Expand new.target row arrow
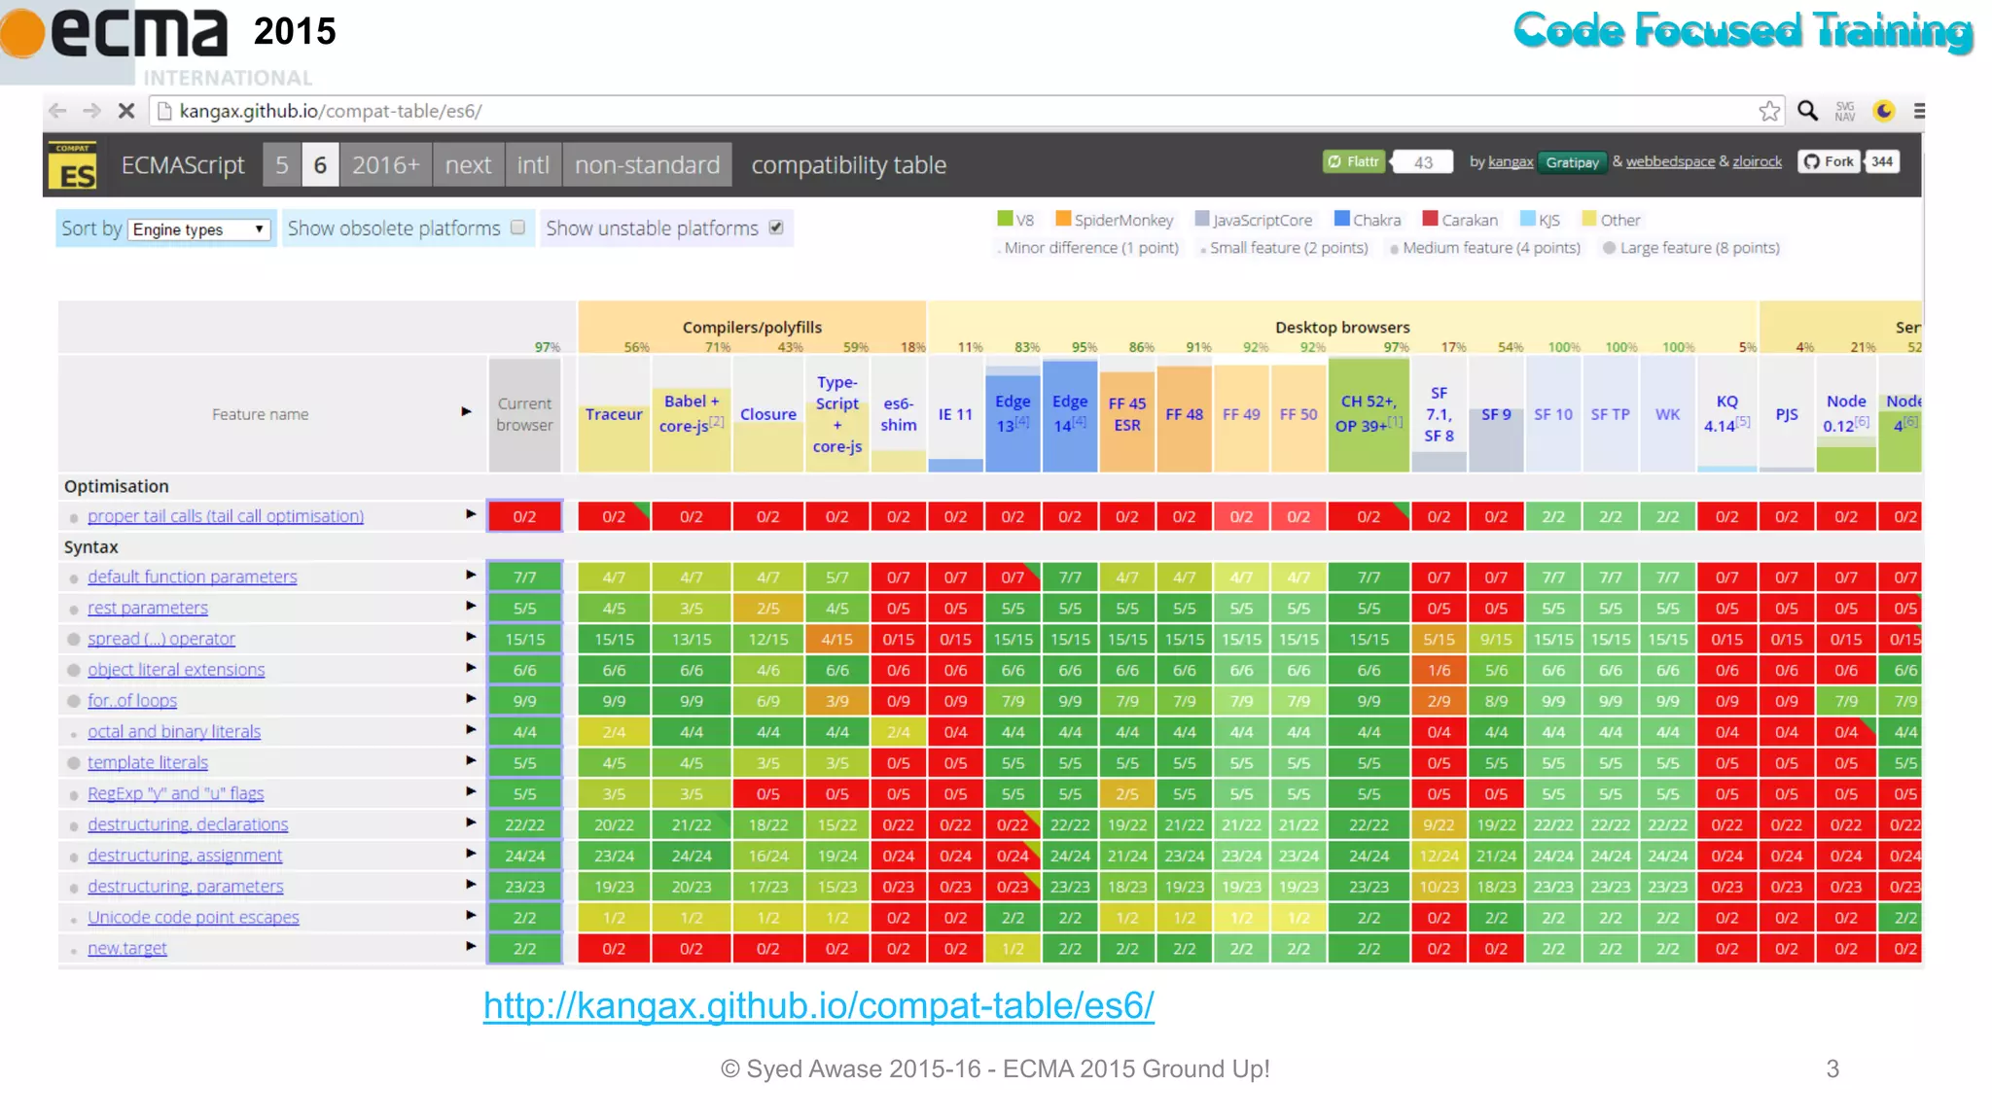 pyautogui.click(x=471, y=946)
